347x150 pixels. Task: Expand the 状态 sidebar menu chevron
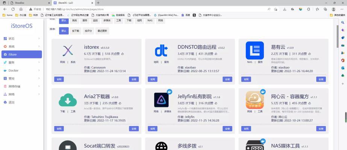point(39,38)
